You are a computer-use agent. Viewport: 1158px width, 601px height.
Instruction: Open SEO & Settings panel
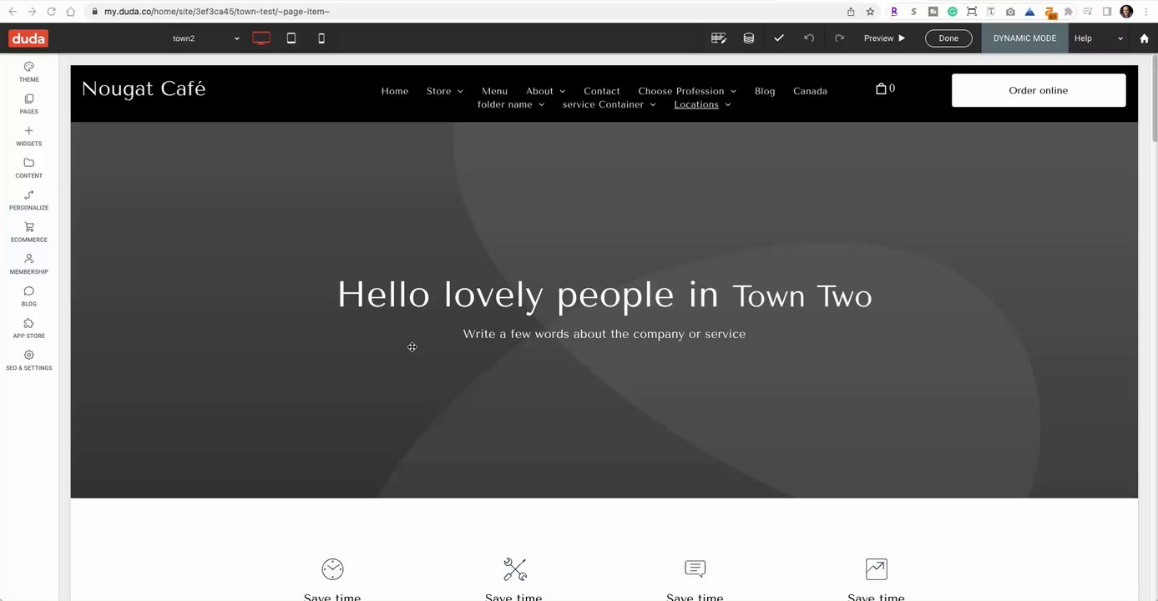[28, 361]
